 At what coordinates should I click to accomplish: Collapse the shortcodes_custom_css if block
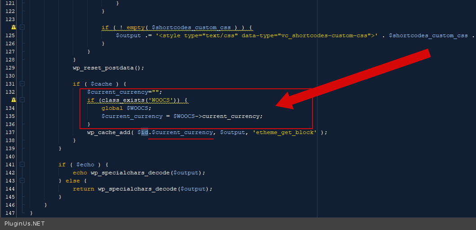(22, 27)
